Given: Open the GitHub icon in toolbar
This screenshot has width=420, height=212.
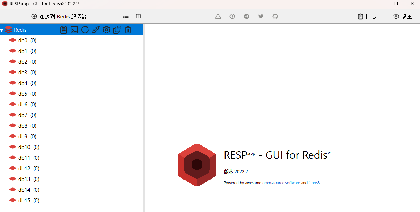Looking at the screenshot, I should [x=275, y=16].
